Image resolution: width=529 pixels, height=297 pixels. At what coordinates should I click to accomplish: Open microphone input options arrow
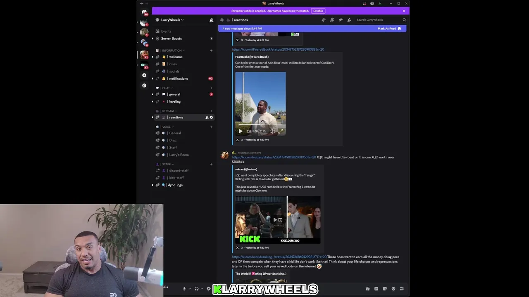189,289
